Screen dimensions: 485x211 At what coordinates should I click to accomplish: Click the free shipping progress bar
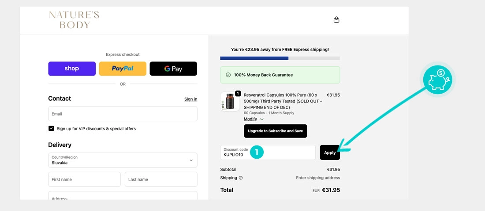point(280,58)
